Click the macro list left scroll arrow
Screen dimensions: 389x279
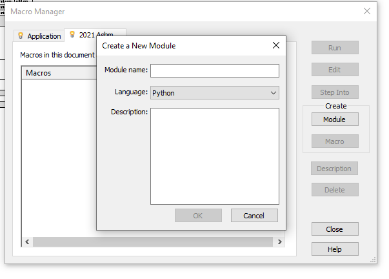pos(27,242)
